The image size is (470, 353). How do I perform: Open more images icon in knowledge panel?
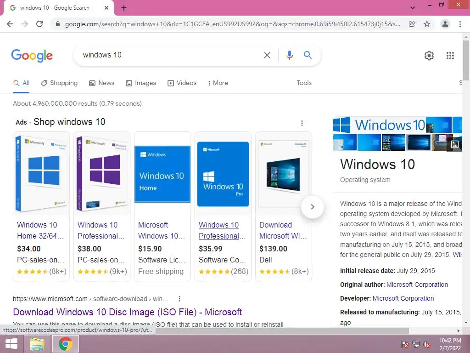coord(455,144)
